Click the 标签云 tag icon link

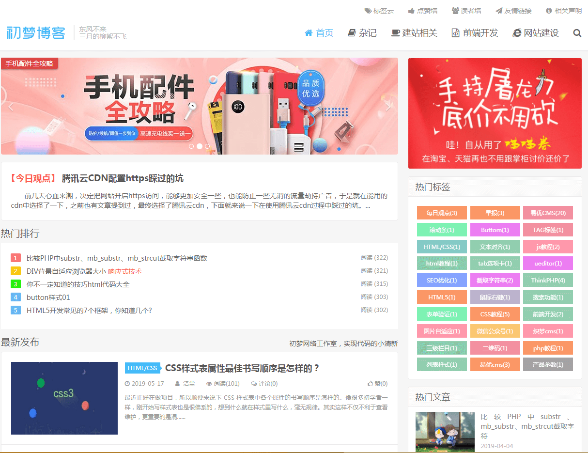tap(379, 11)
